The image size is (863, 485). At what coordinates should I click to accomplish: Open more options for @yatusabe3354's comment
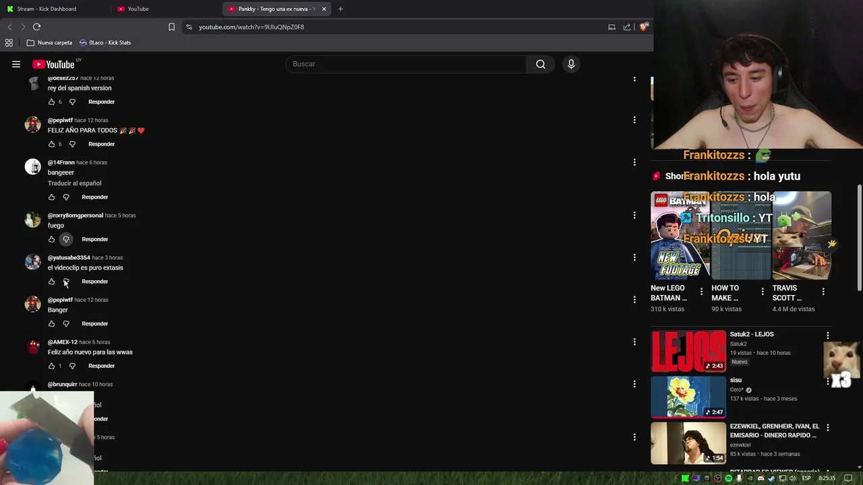coord(634,257)
